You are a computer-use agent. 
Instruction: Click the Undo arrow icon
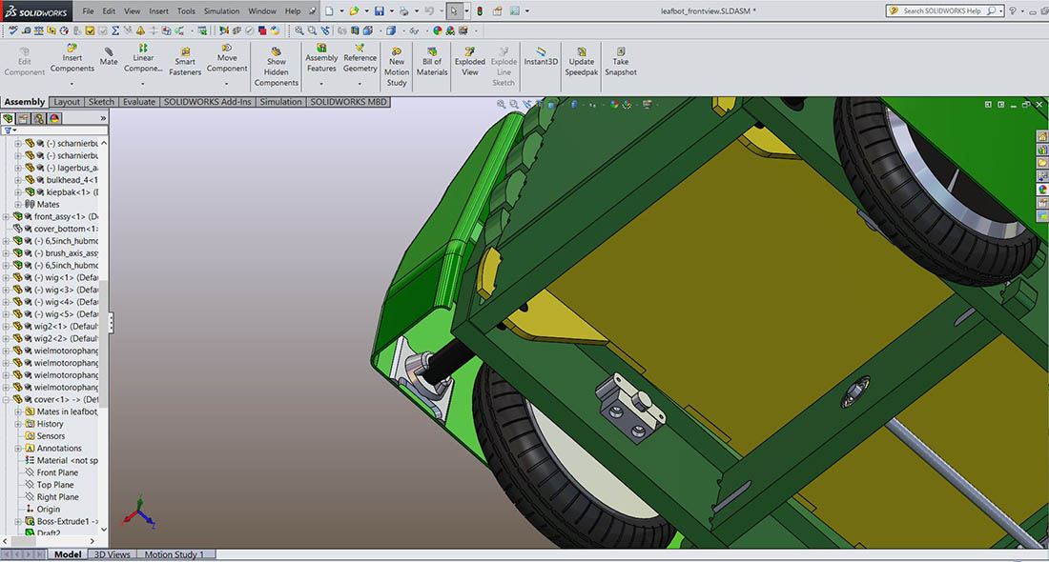pyautogui.click(x=429, y=10)
